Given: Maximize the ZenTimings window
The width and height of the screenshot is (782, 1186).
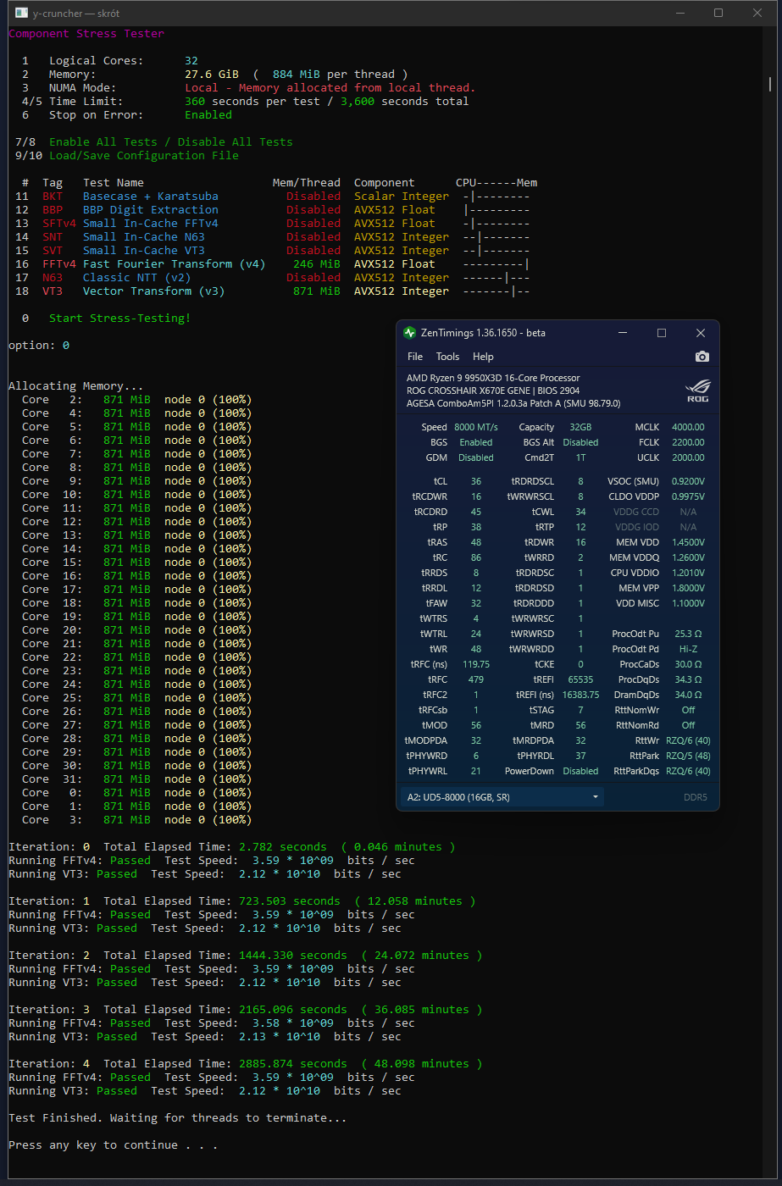Looking at the screenshot, I should pos(662,333).
